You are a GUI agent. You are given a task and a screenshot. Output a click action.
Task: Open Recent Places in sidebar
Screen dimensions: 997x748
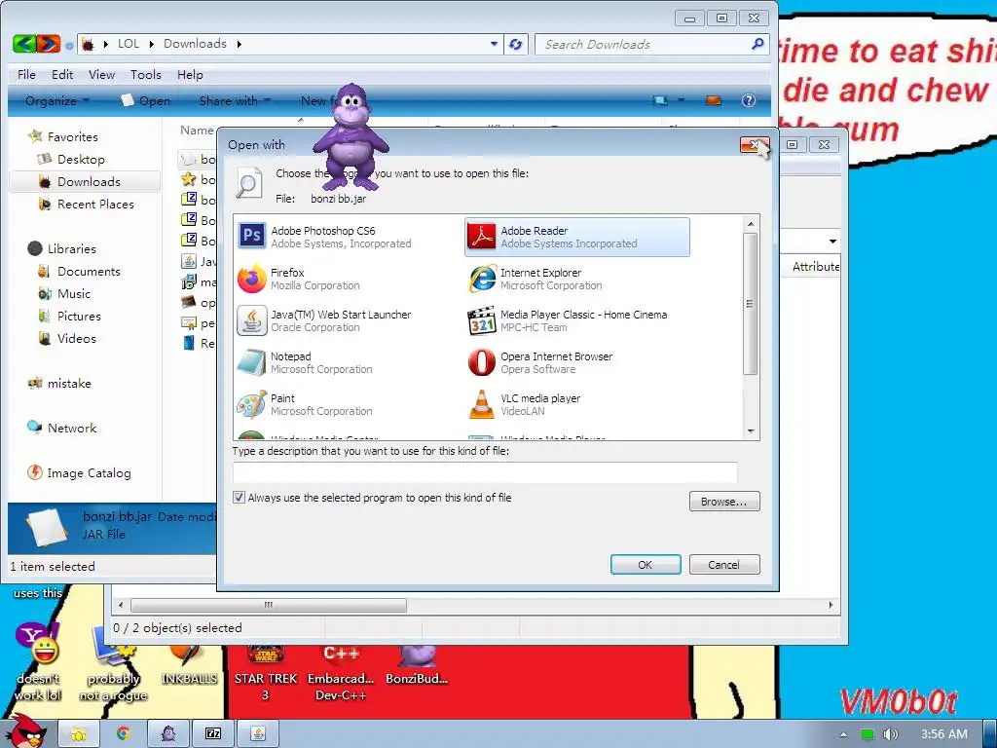pyautogui.click(x=95, y=205)
